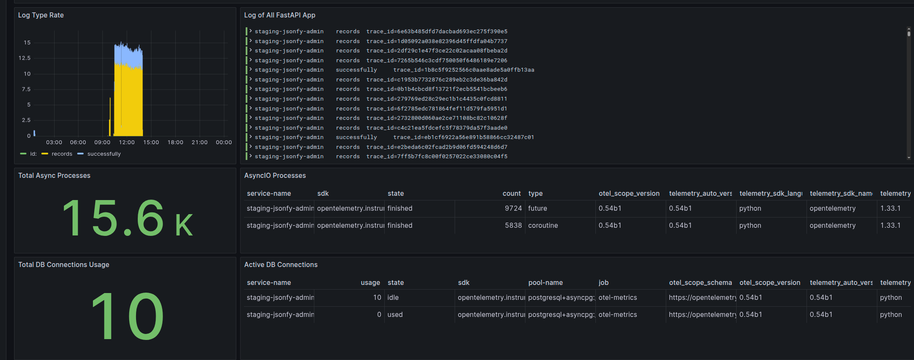Click the 'coroutine' type cell
This screenshot has height=360, width=914.
(543, 226)
